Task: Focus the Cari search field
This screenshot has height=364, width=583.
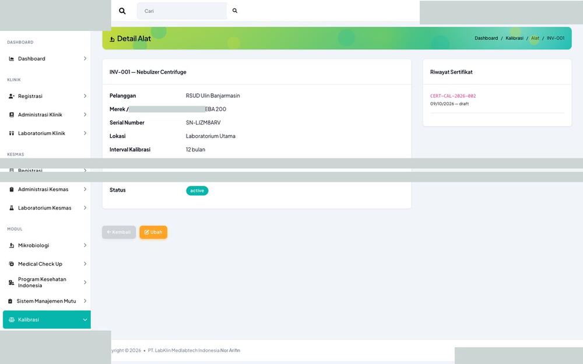Action: pyautogui.click(x=182, y=11)
